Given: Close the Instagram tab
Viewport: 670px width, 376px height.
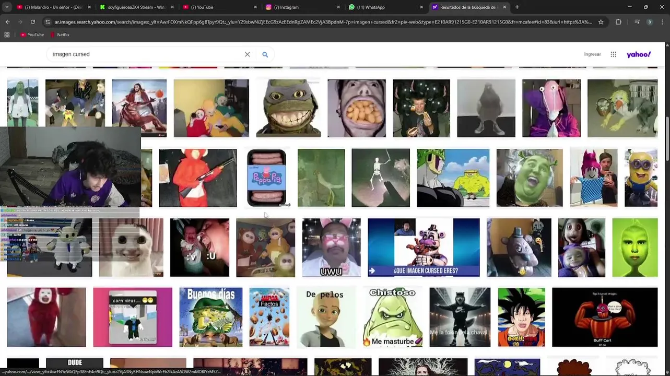Looking at the screenshot, I should [x=338, y=7].
